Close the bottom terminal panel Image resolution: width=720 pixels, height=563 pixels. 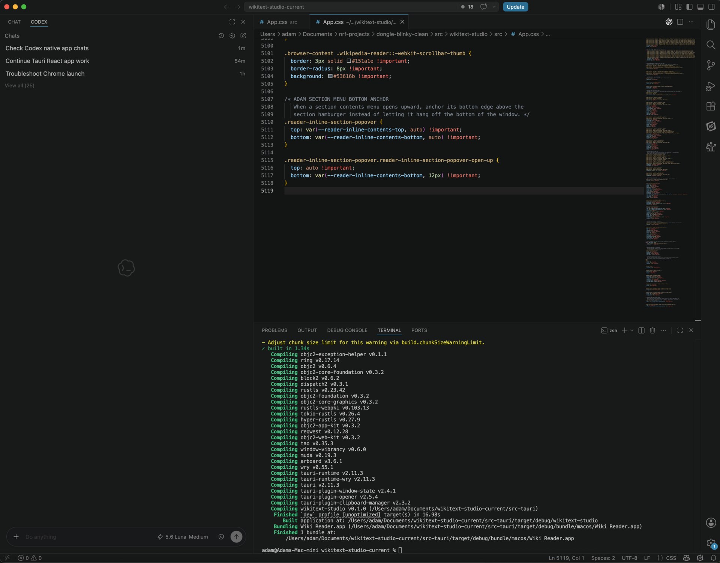691,330
